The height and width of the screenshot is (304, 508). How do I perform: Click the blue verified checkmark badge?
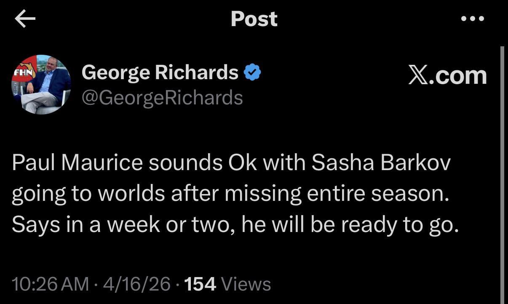pos(252,73)
